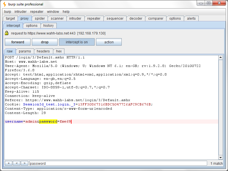Select the raw request view tab
This screenshot has height=171, width=228.
coord(10,51)
